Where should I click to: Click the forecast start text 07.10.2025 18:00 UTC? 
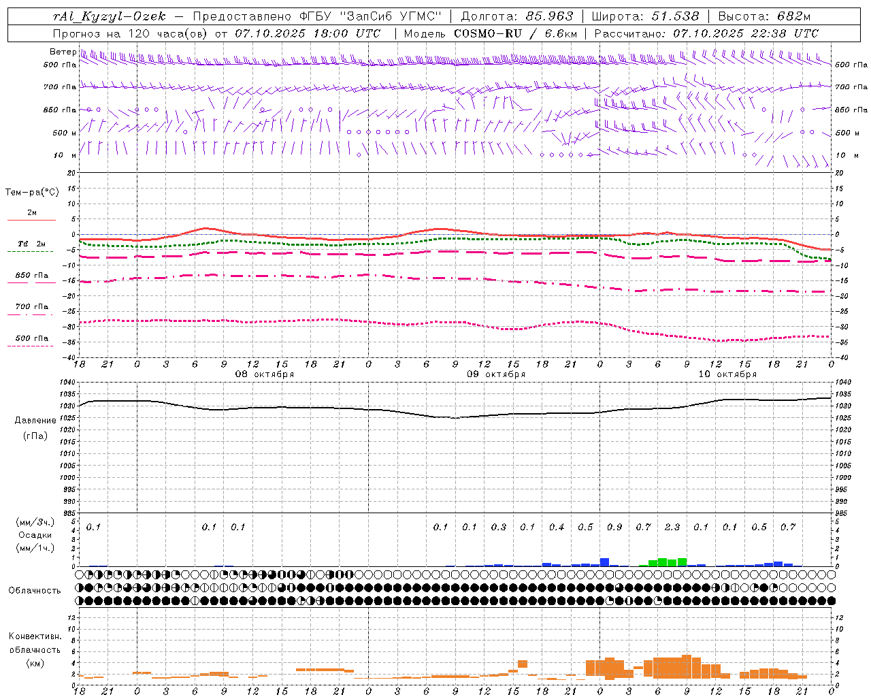pos(308,33)
